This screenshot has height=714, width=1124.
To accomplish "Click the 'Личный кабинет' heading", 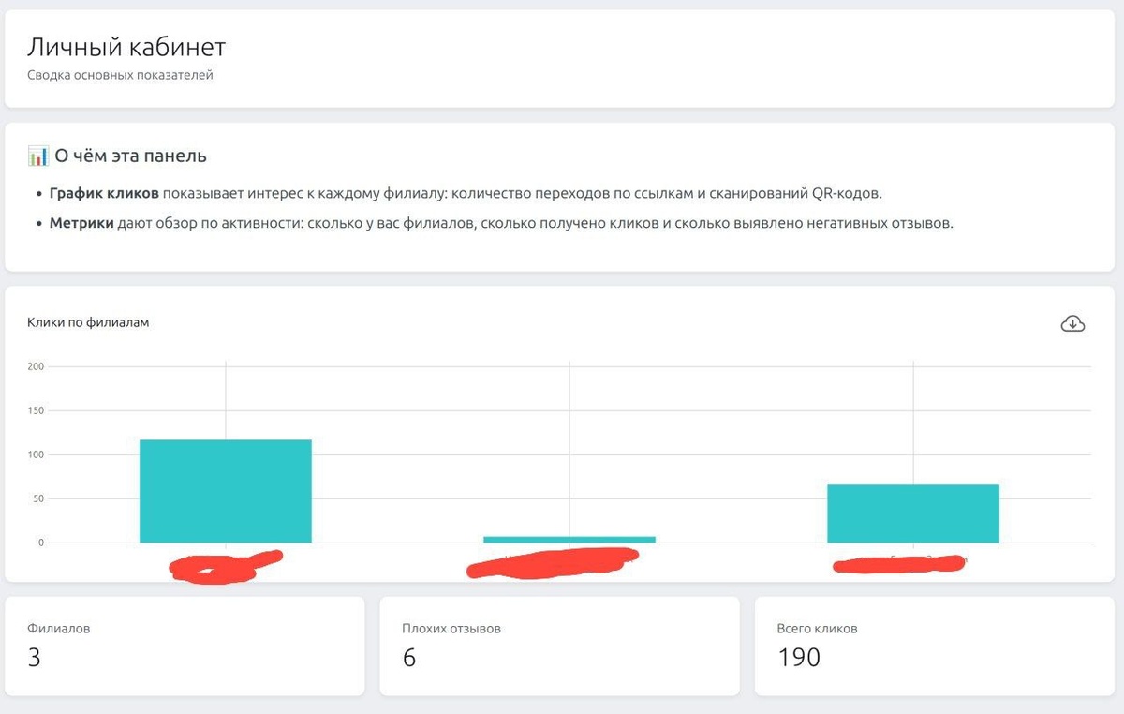I will click(x=126, y=47).
